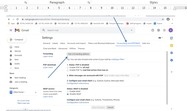Open the creating a filter link
Image resolution: width=187 pixels, height=111 pixels.
[117, 59]
